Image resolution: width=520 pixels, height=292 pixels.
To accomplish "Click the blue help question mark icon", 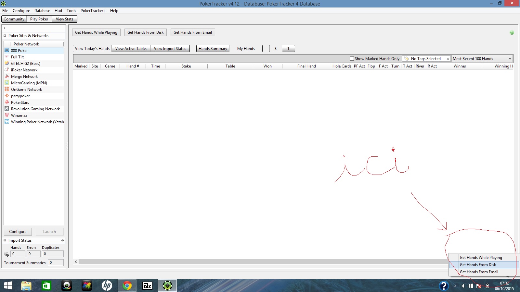I will pos(444,286).
